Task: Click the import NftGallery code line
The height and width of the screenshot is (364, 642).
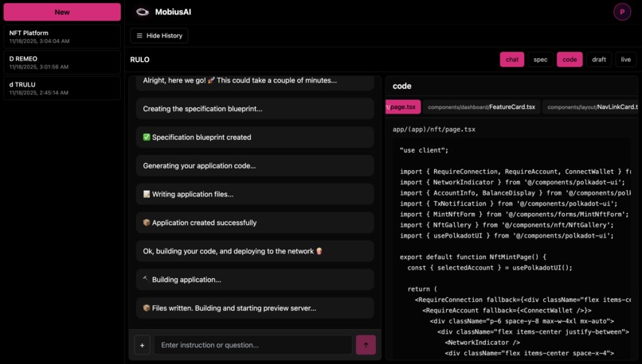Action: 507,225
